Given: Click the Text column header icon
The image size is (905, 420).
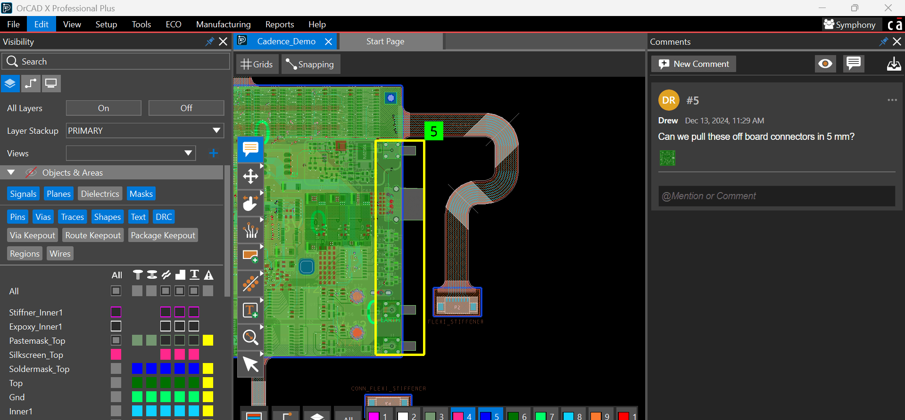Looking at the screenshot, I should [194, 275].
